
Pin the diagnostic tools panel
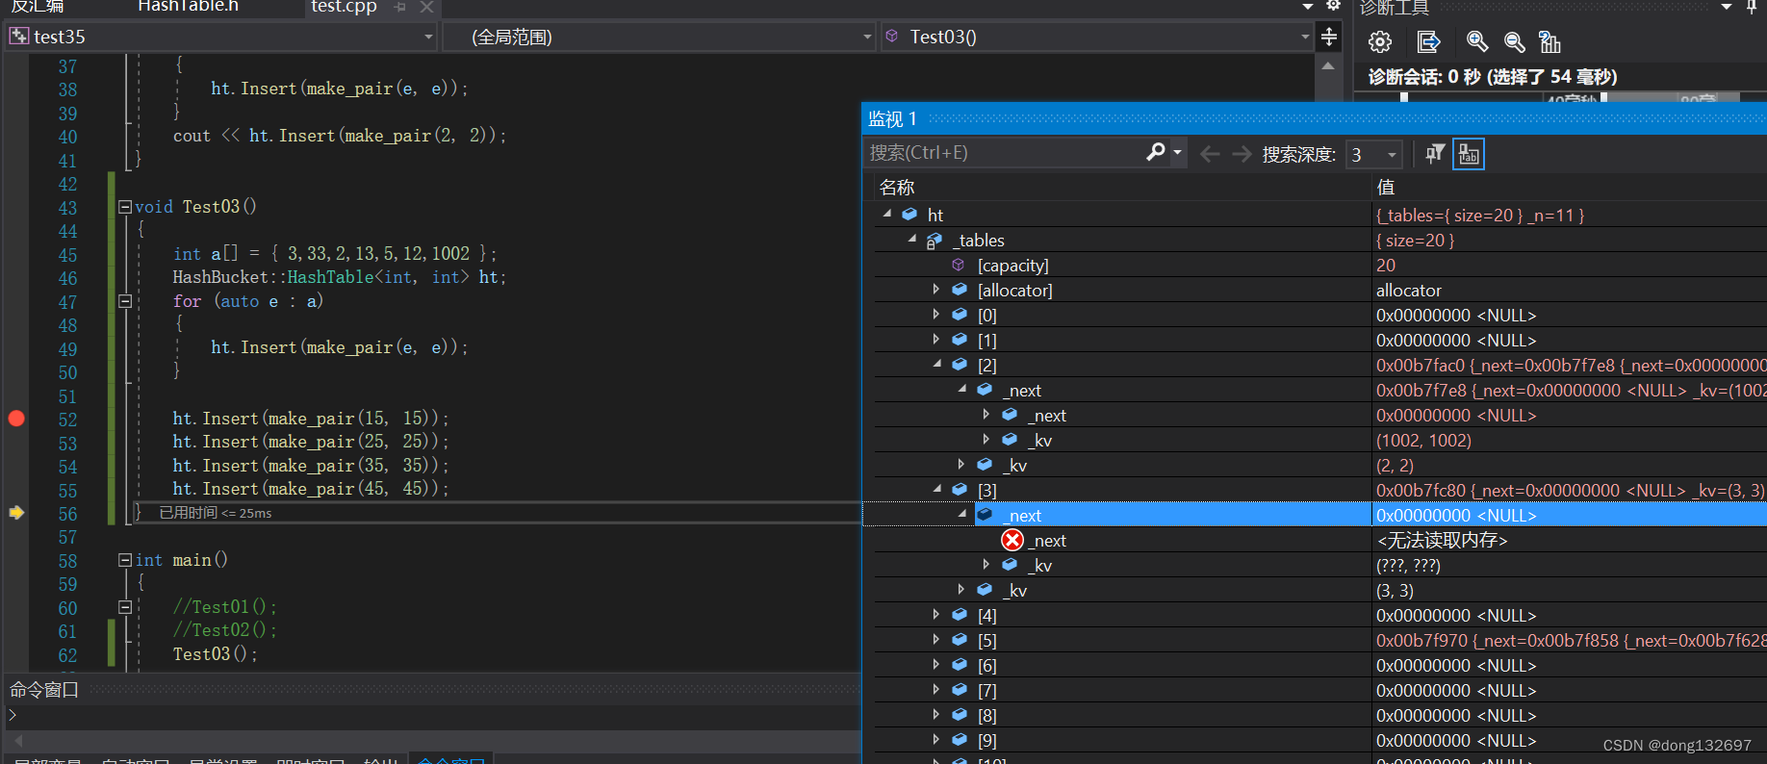click(1752, 6)
